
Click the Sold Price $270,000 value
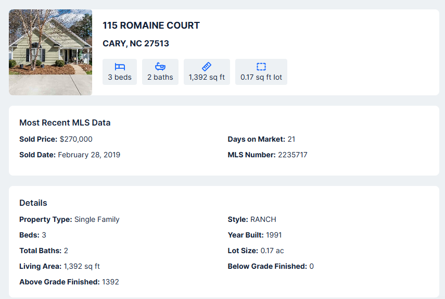coord(76,139)
